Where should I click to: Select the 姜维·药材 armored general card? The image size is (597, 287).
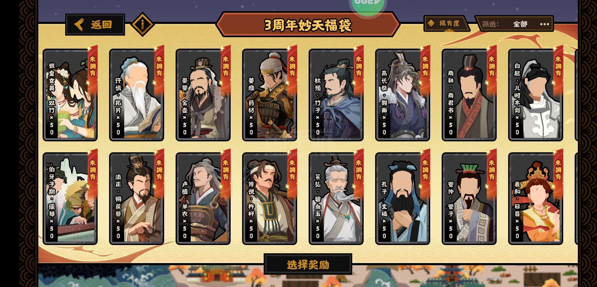(270, 95)
